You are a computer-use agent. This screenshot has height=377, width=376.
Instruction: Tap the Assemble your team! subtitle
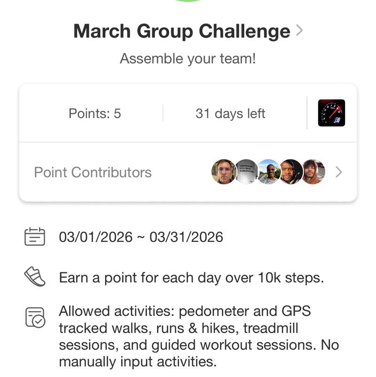(188, 59)
